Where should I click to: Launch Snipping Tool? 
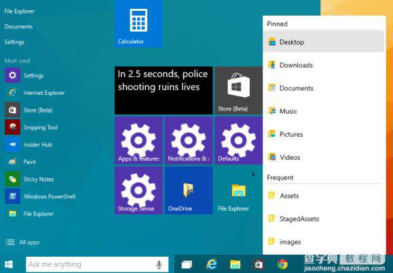pos(31,127)
